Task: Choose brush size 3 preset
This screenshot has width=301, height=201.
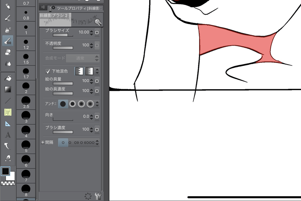Action: point(26,117)
